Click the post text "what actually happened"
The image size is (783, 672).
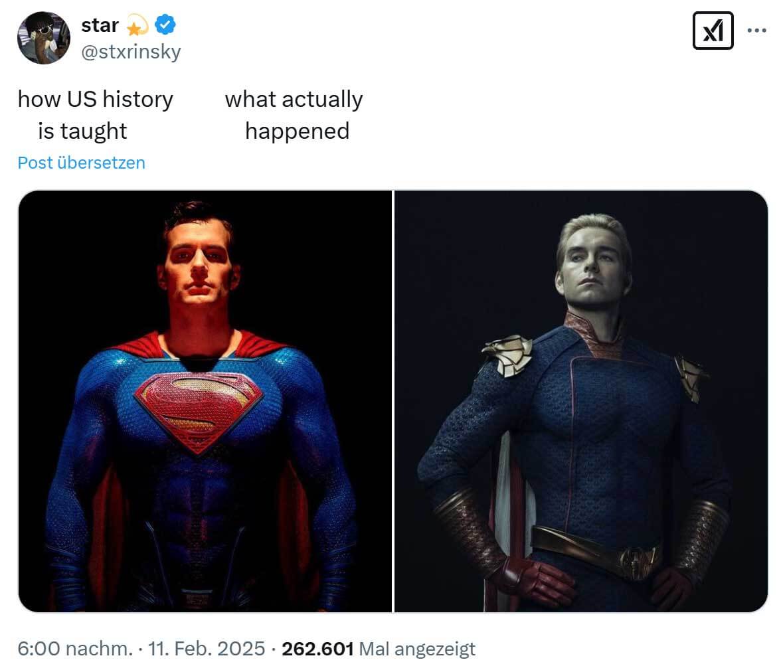point(294,115)
